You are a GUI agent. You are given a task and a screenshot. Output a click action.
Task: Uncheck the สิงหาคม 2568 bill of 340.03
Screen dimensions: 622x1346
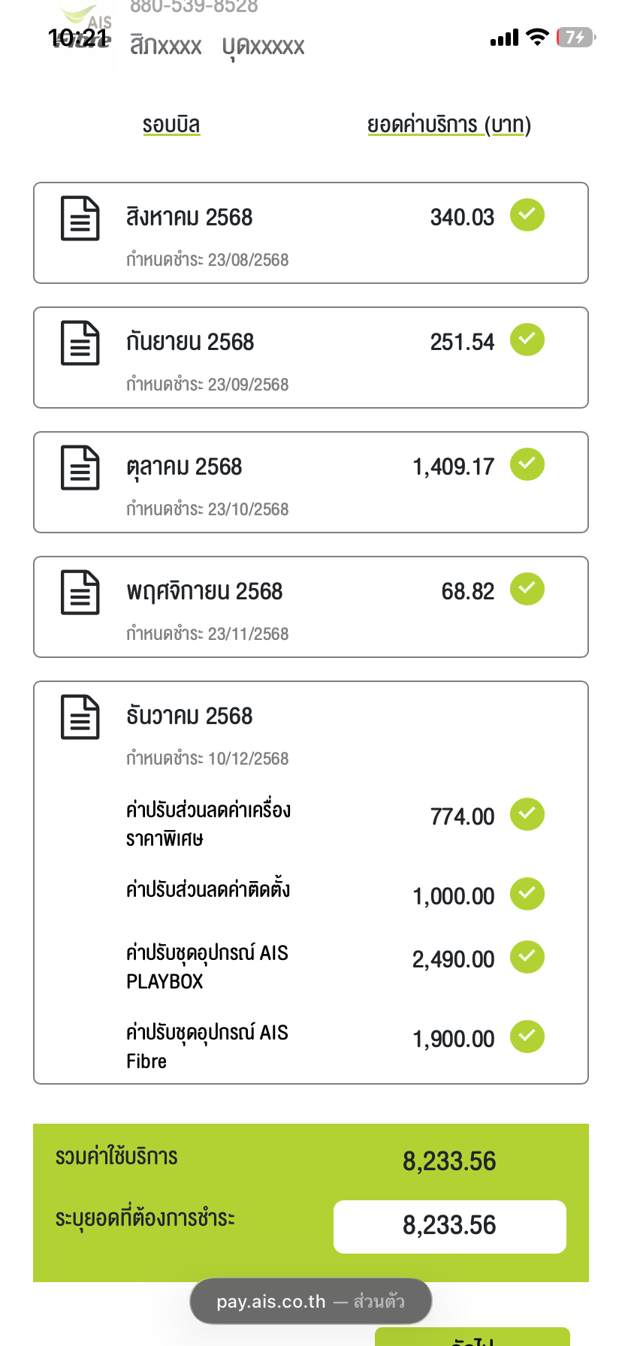pyautogui.click(x=527, y=215)
